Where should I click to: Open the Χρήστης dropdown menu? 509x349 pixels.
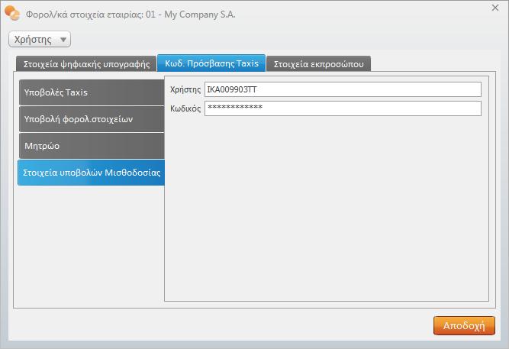[39, 39]
